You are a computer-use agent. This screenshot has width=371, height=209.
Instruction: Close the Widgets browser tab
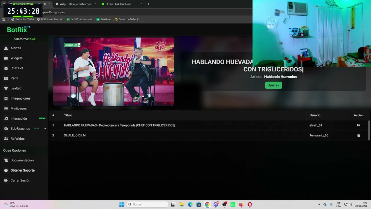click(x=95, y=4)
